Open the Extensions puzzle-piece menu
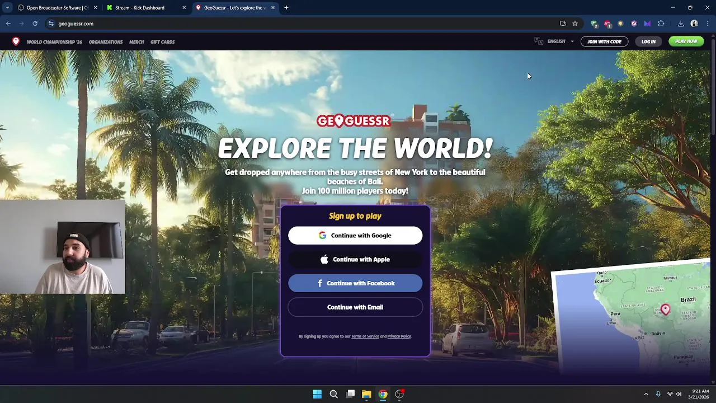This screenshot has height=403, width=716. (661, 24)
